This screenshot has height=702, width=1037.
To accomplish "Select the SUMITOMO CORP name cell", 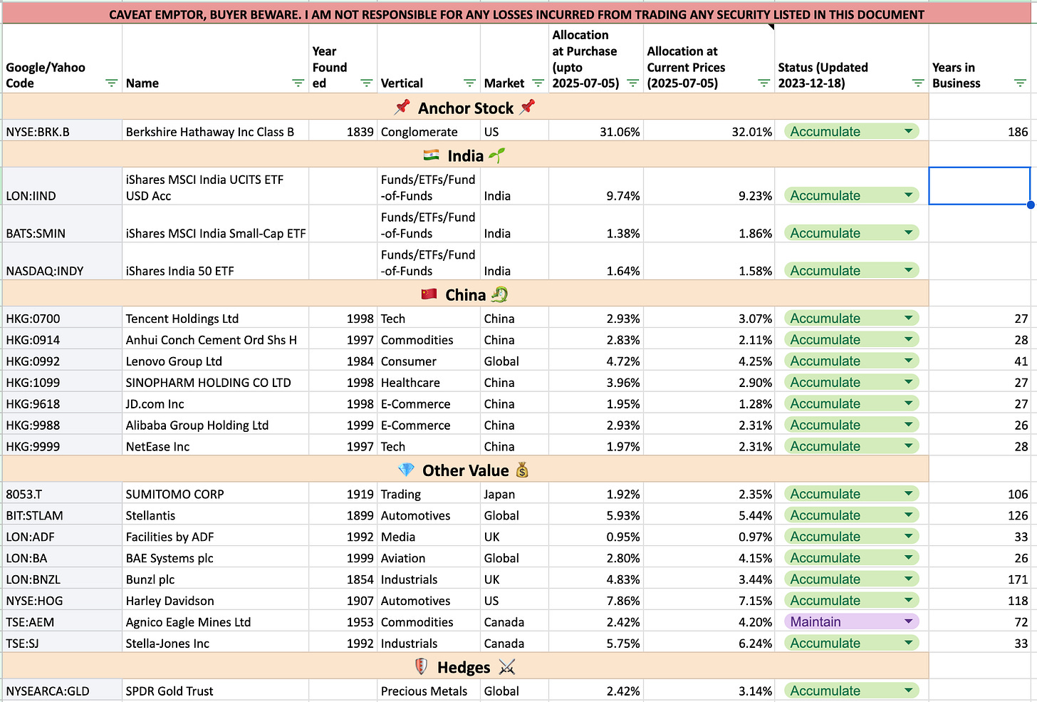I will pyautogui.click(x=216, y=494).
